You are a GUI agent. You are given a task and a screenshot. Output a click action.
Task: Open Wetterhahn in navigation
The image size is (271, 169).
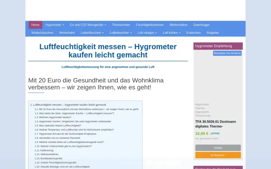coord(67,32)
